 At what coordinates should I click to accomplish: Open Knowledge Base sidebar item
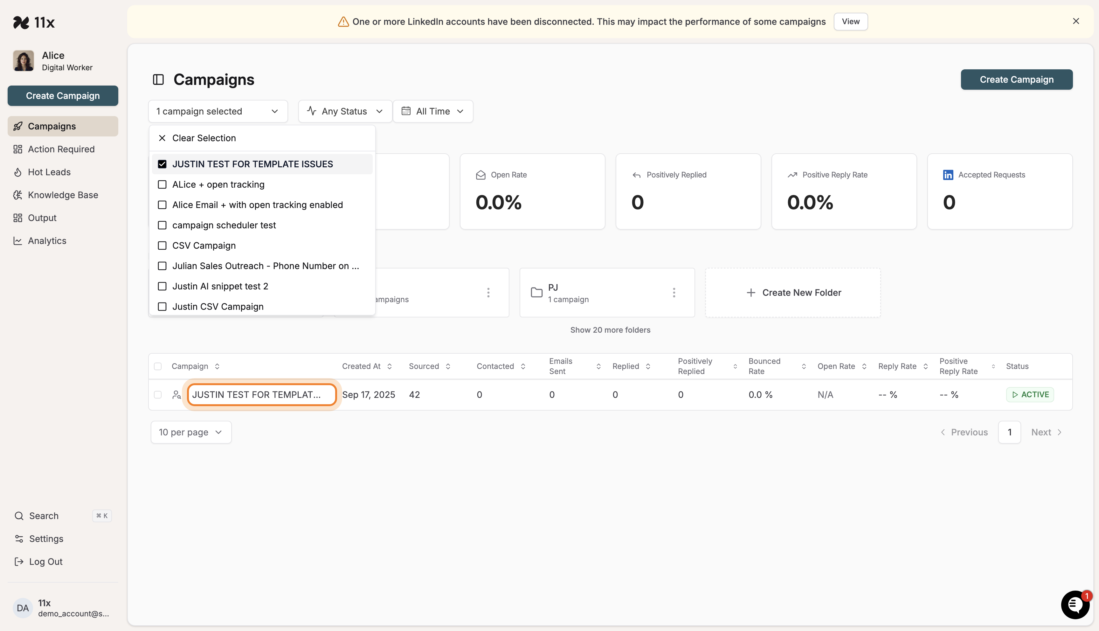click(63, 195)
